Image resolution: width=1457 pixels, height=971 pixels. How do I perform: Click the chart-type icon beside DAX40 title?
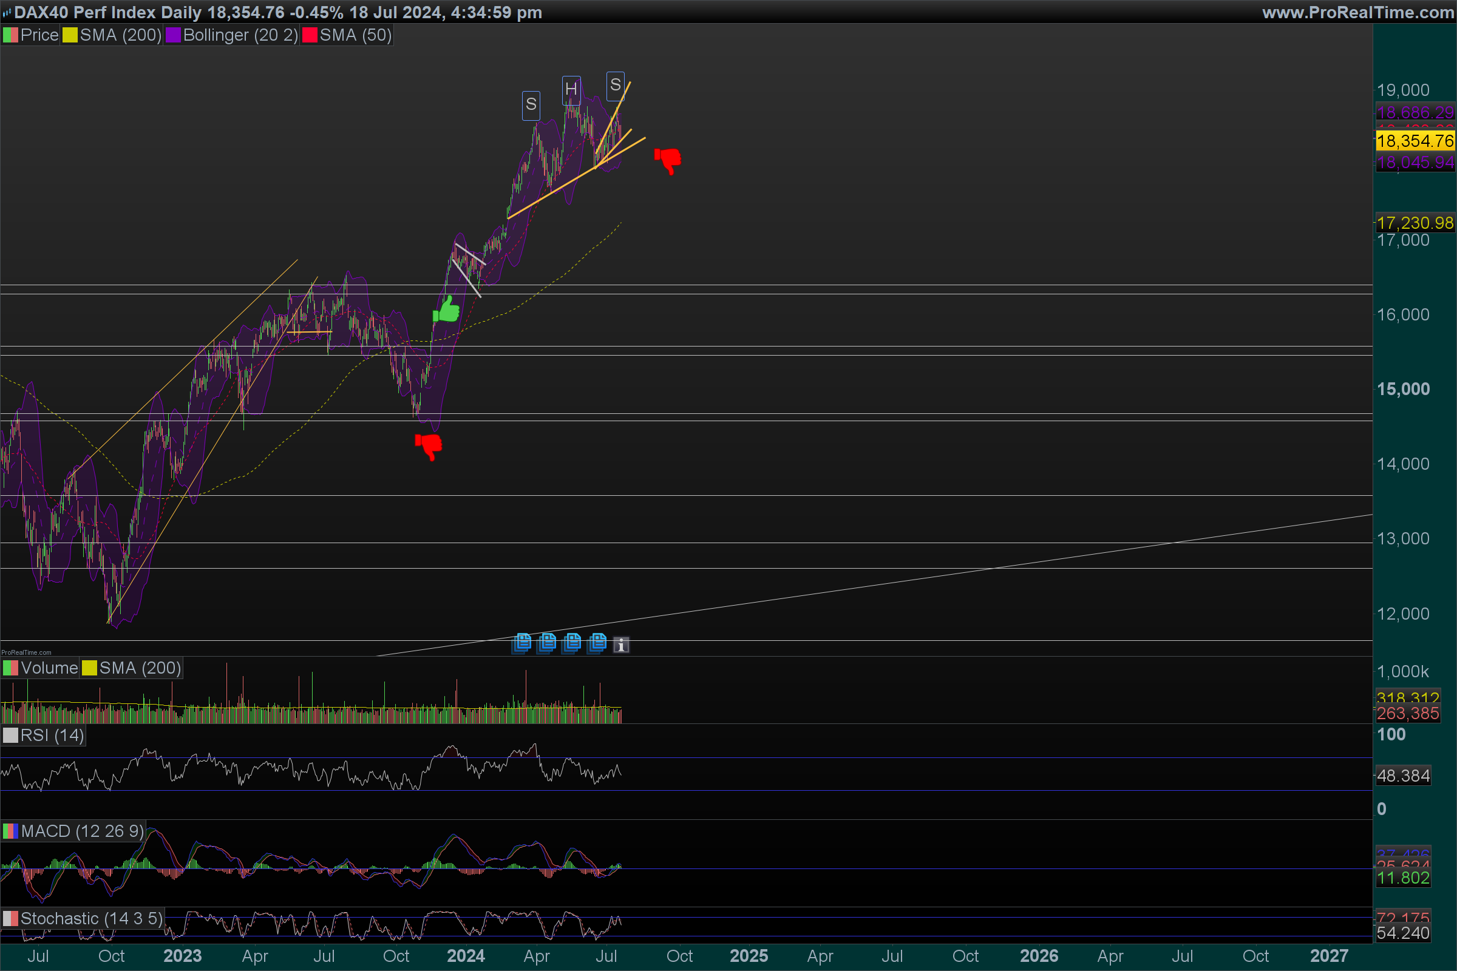pos(7,12)
